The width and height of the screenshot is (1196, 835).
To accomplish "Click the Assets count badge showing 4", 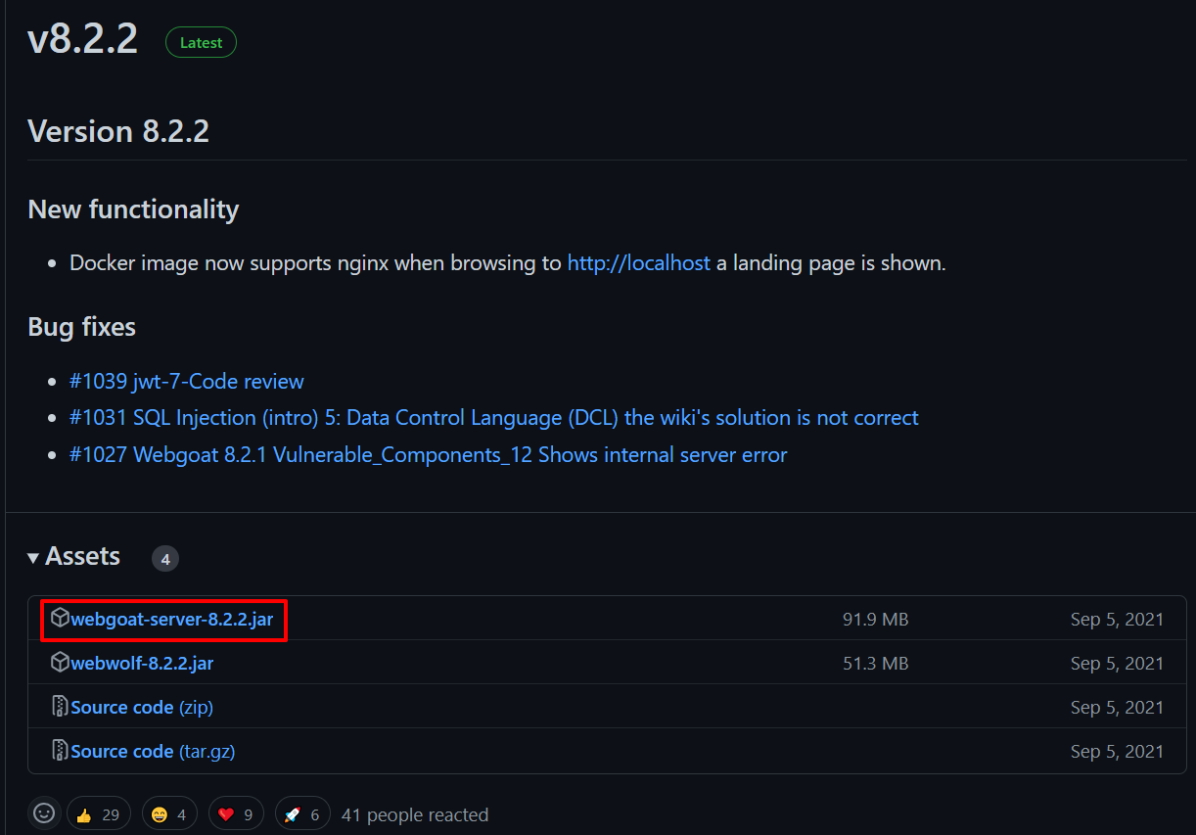I will (x=165, y=559).
